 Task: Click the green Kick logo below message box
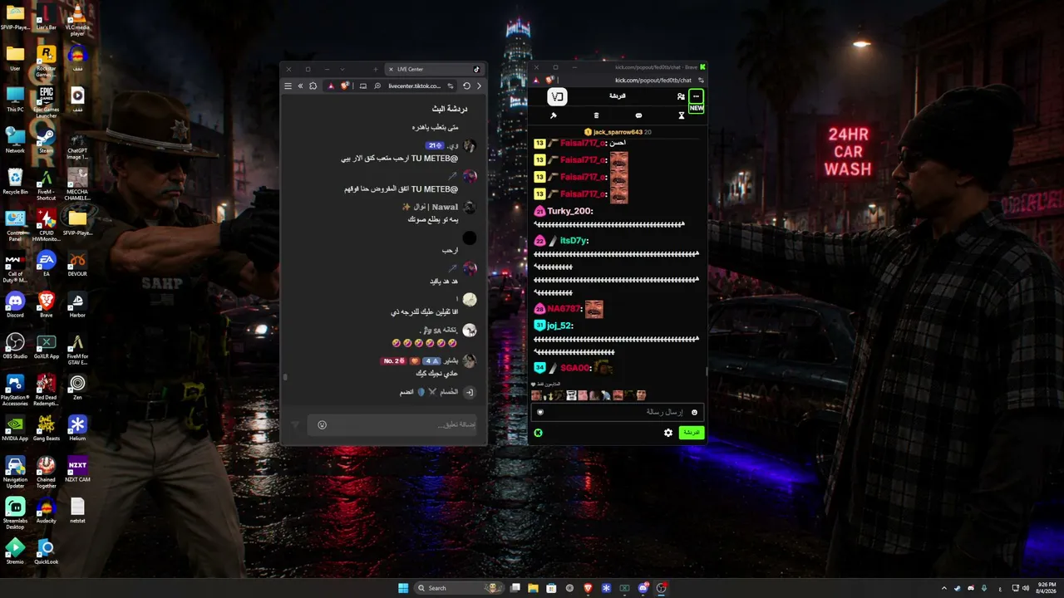click(x=539, y=433)
